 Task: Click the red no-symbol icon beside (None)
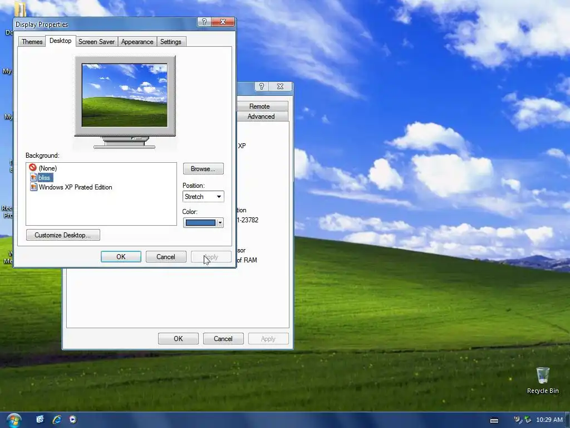33,167
